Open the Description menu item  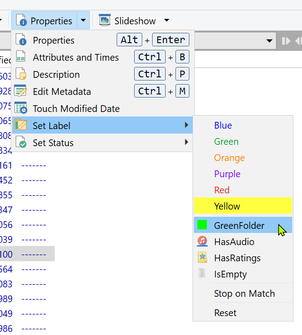[x=102, y=74]
